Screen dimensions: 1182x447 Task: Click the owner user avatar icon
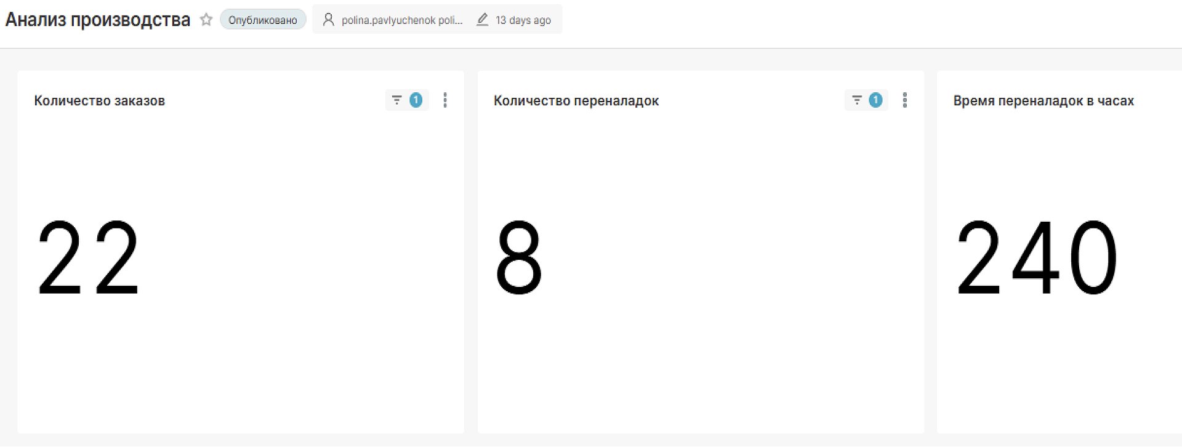329,20
